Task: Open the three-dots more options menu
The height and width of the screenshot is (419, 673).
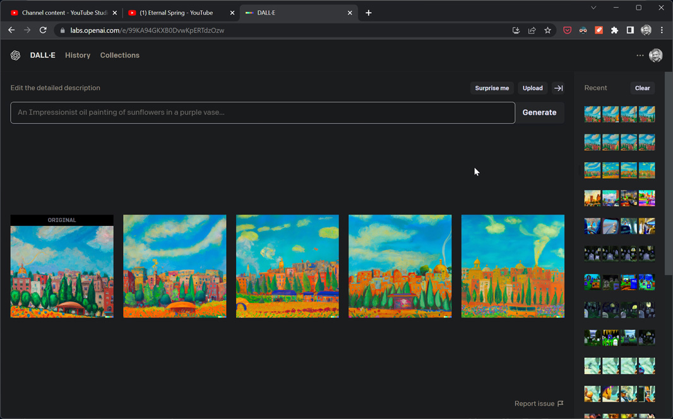Action: point(640,56)
